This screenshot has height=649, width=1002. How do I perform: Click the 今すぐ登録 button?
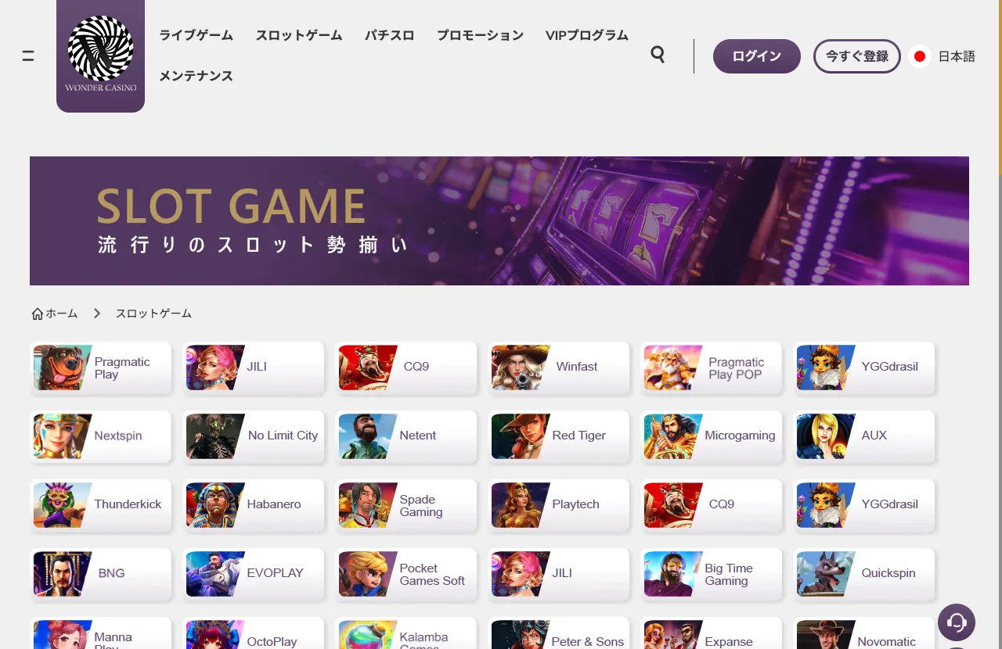[857, 56]
